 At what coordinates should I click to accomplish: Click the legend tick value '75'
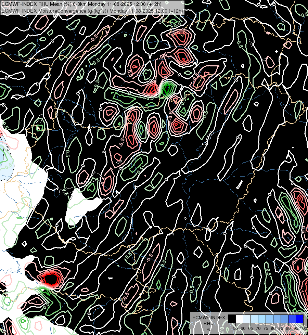[x=266, y=328]
